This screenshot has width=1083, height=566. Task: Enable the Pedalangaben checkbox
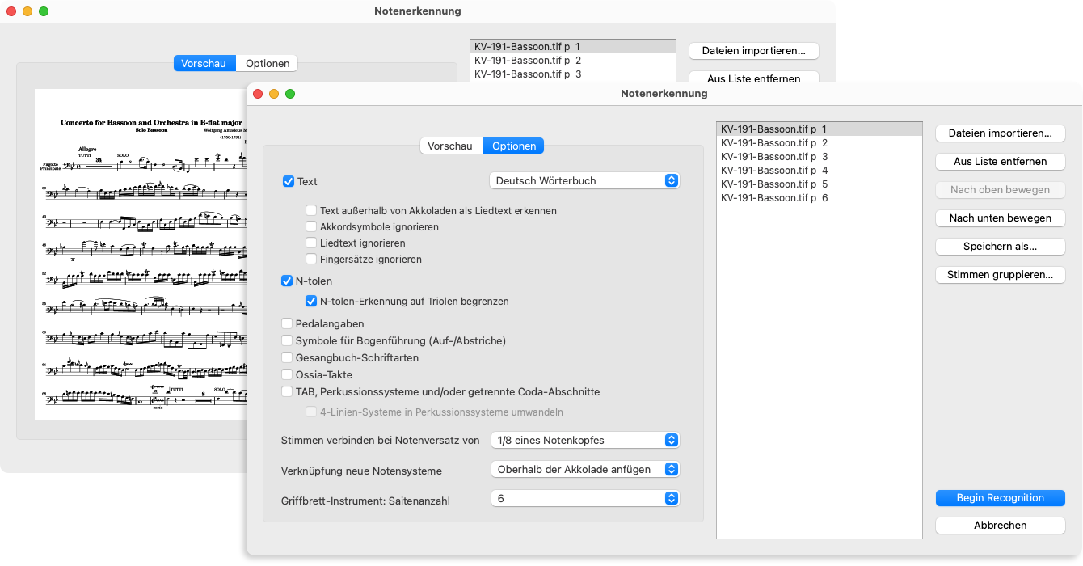click(287, 324)
